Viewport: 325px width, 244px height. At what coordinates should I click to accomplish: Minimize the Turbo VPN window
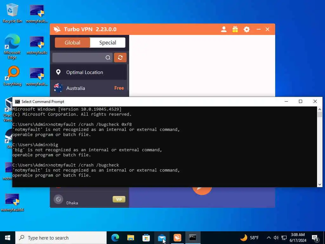pyautogui.click(x=259, y=29)
